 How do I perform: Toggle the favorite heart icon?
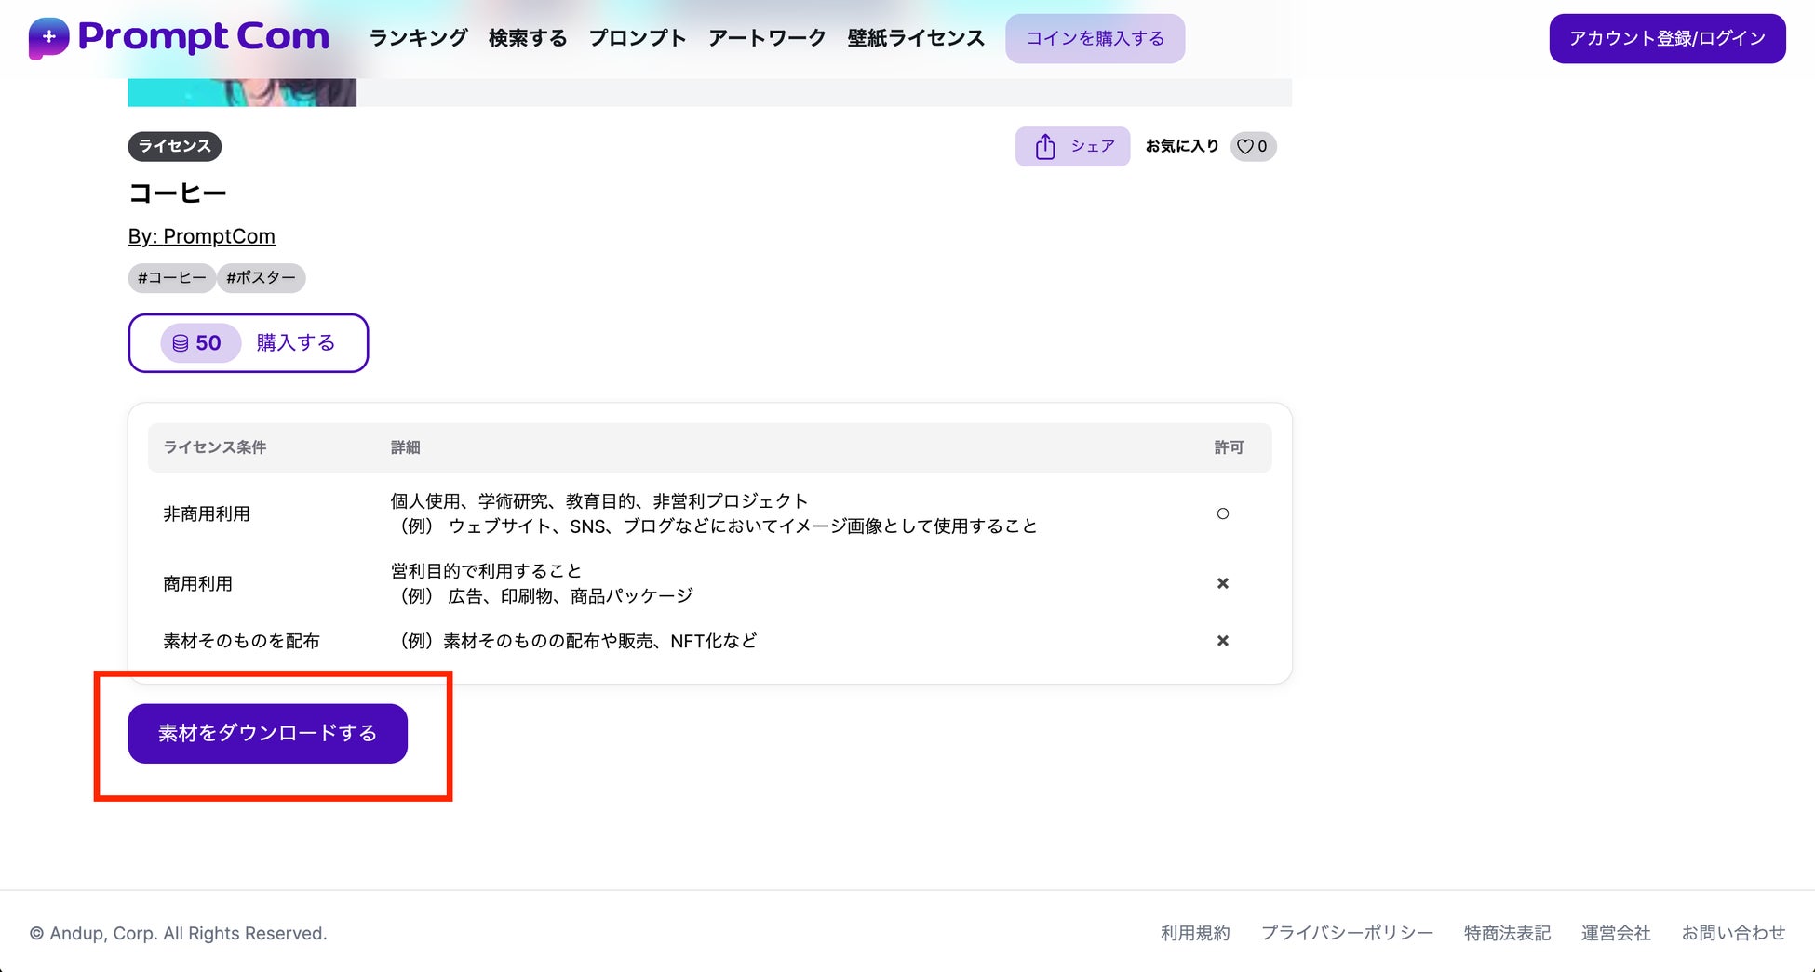(x=1244, y=147)
